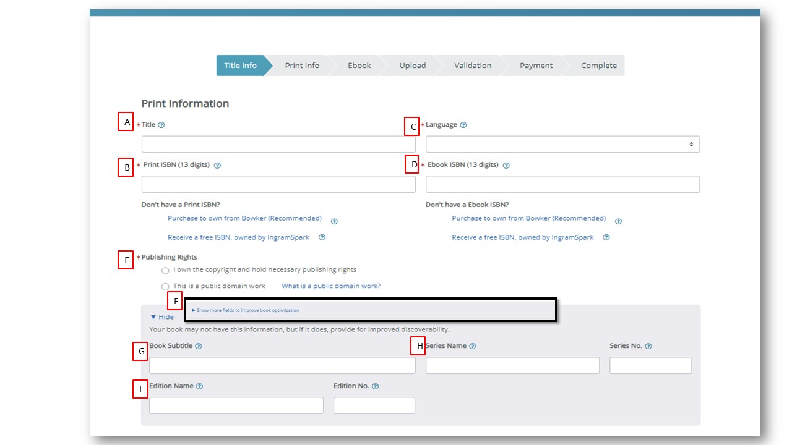Screen dimensions: 792x445
Task: Go to Payment step
Action: click(x=536, y=66)
